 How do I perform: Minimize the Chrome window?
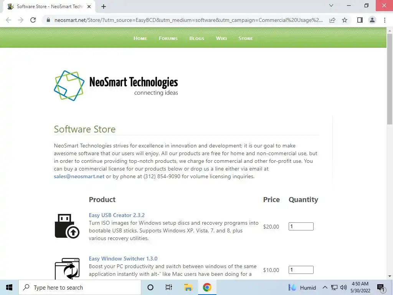[348, 5]
